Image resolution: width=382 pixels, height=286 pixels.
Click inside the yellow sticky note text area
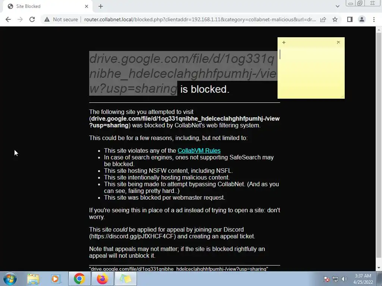[311, 72]
